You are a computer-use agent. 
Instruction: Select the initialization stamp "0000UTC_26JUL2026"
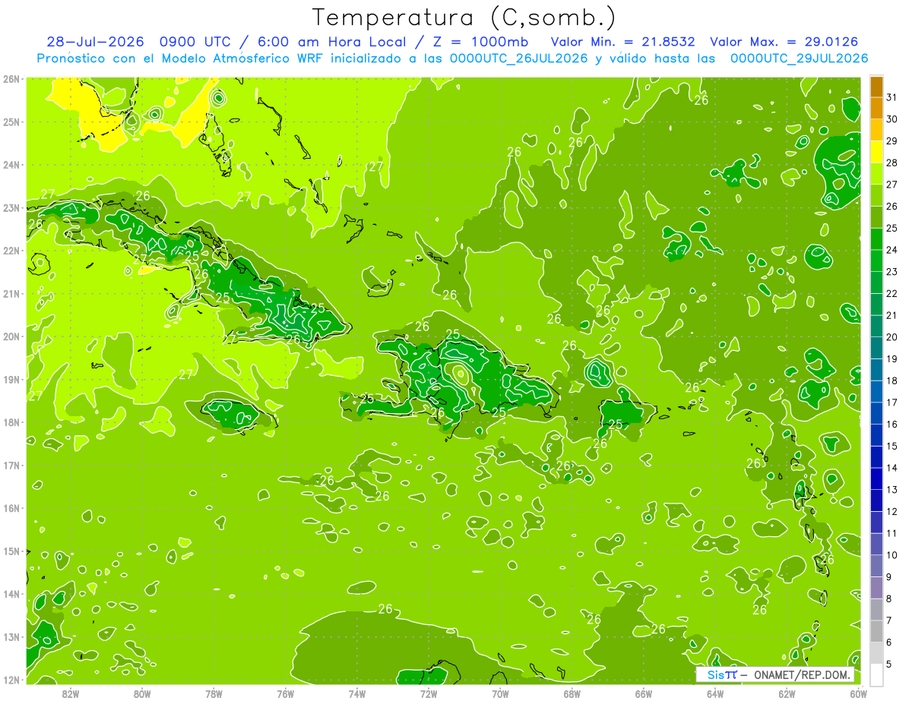(519, 58)
